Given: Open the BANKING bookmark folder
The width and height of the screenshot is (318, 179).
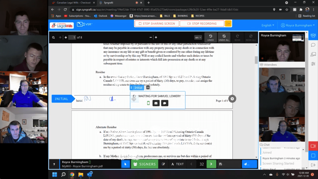Looking at the screenshot, I should (180, 16).
